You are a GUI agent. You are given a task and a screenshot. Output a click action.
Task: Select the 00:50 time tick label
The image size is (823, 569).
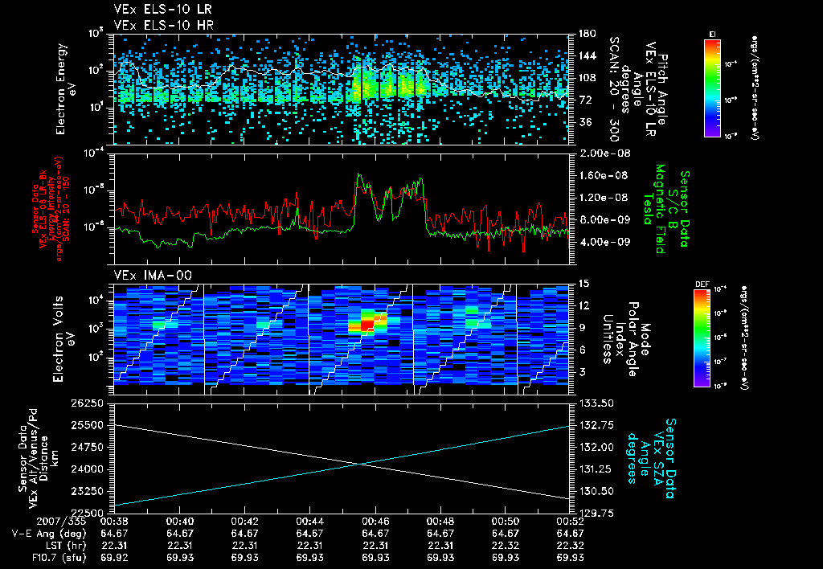[505, 522]
